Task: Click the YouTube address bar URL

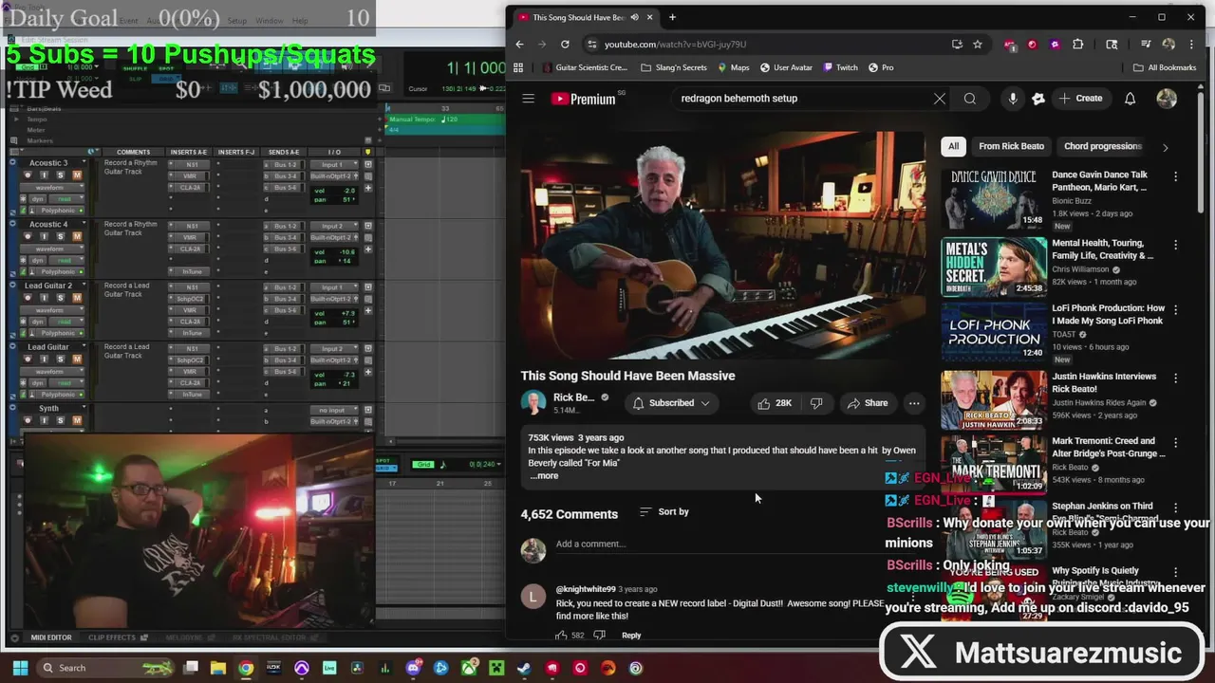Action: point(675,45)
